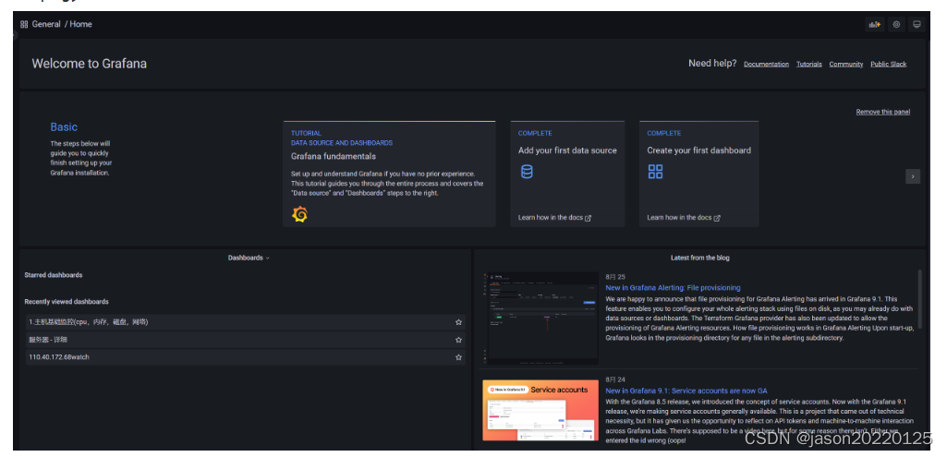947x457 pixels.
Task: Open the Public Slack link
Action: pos(888,64)
